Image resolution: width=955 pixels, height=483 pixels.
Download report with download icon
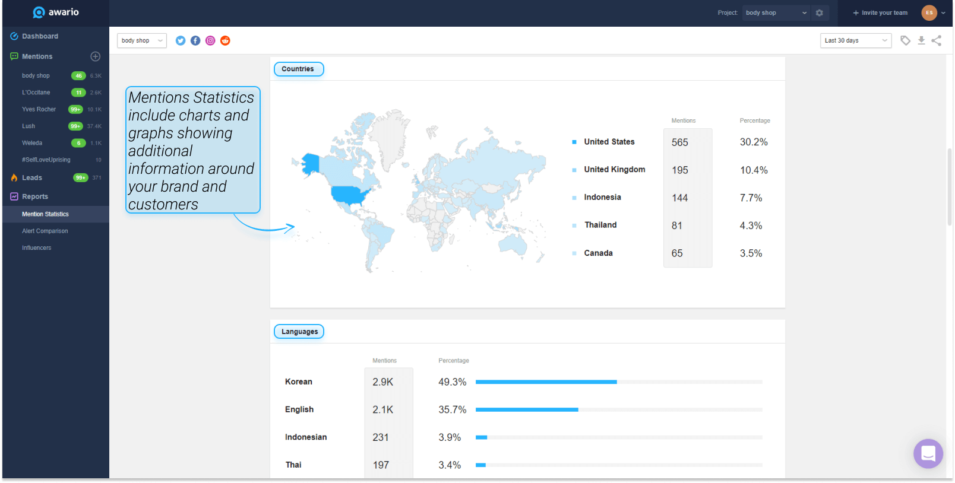pos(921,40)
